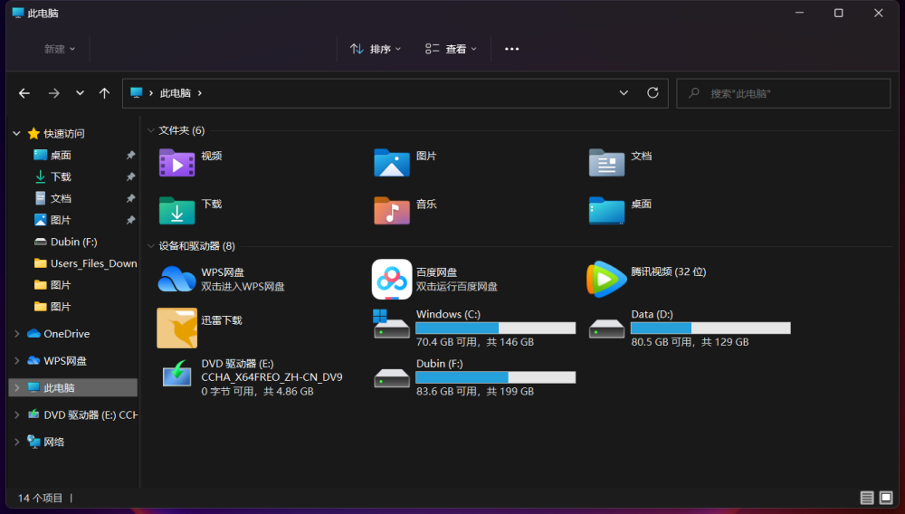The image size is (905, 514).
Task: Switch to large icons view in status bar
Action: 886,498
